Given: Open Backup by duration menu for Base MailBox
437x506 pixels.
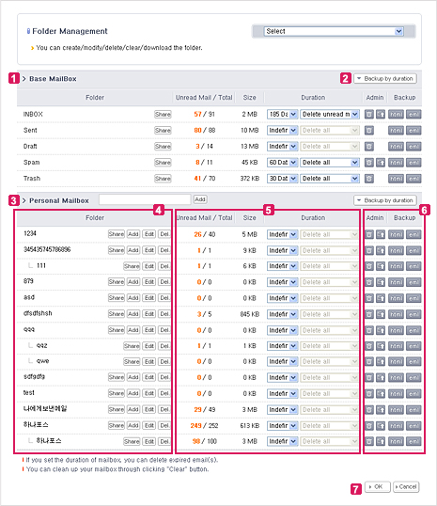Looking at the screenshot, I should pyautogui.click(x=385, y=79).
